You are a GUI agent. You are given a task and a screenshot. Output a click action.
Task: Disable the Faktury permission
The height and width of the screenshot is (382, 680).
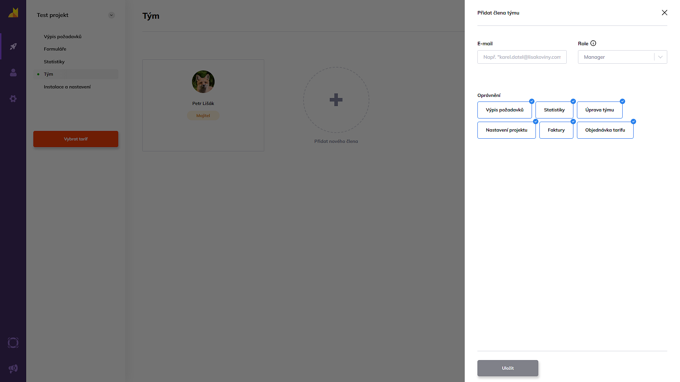[556, 130]
